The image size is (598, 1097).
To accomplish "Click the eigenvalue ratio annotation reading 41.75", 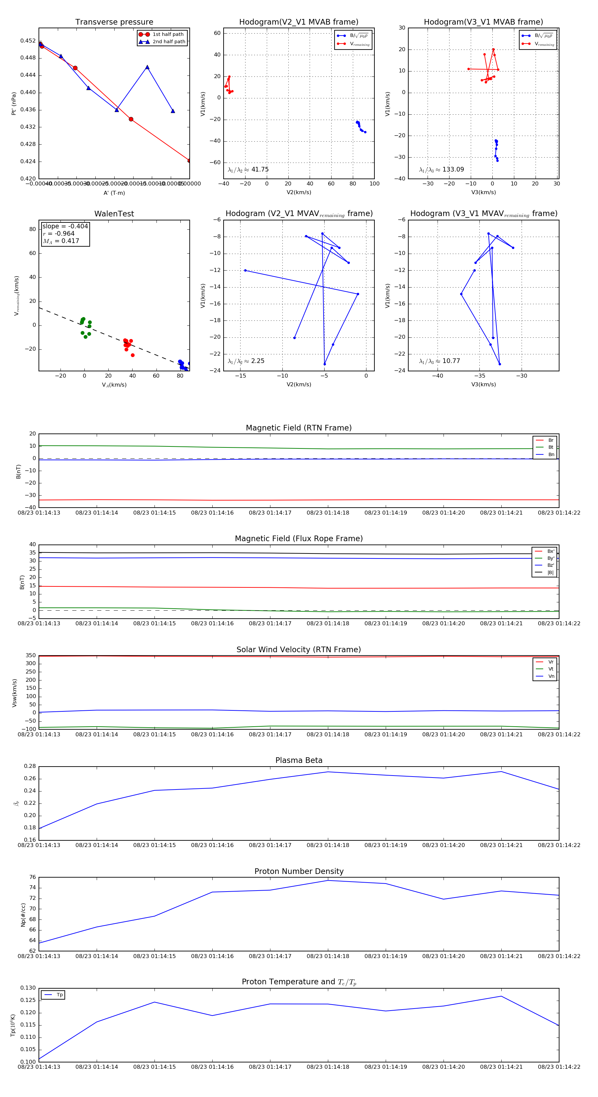I will [248, 170].
